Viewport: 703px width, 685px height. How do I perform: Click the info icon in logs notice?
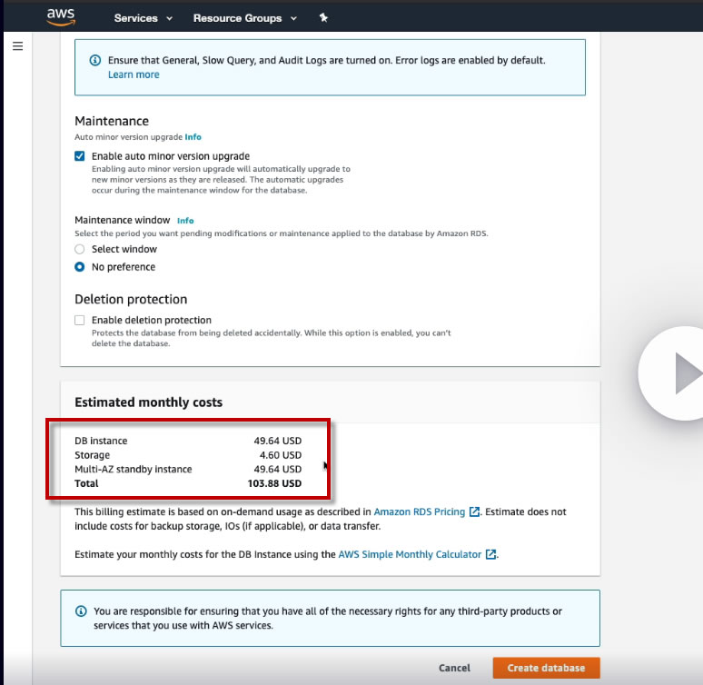click(x=95, y=60)
